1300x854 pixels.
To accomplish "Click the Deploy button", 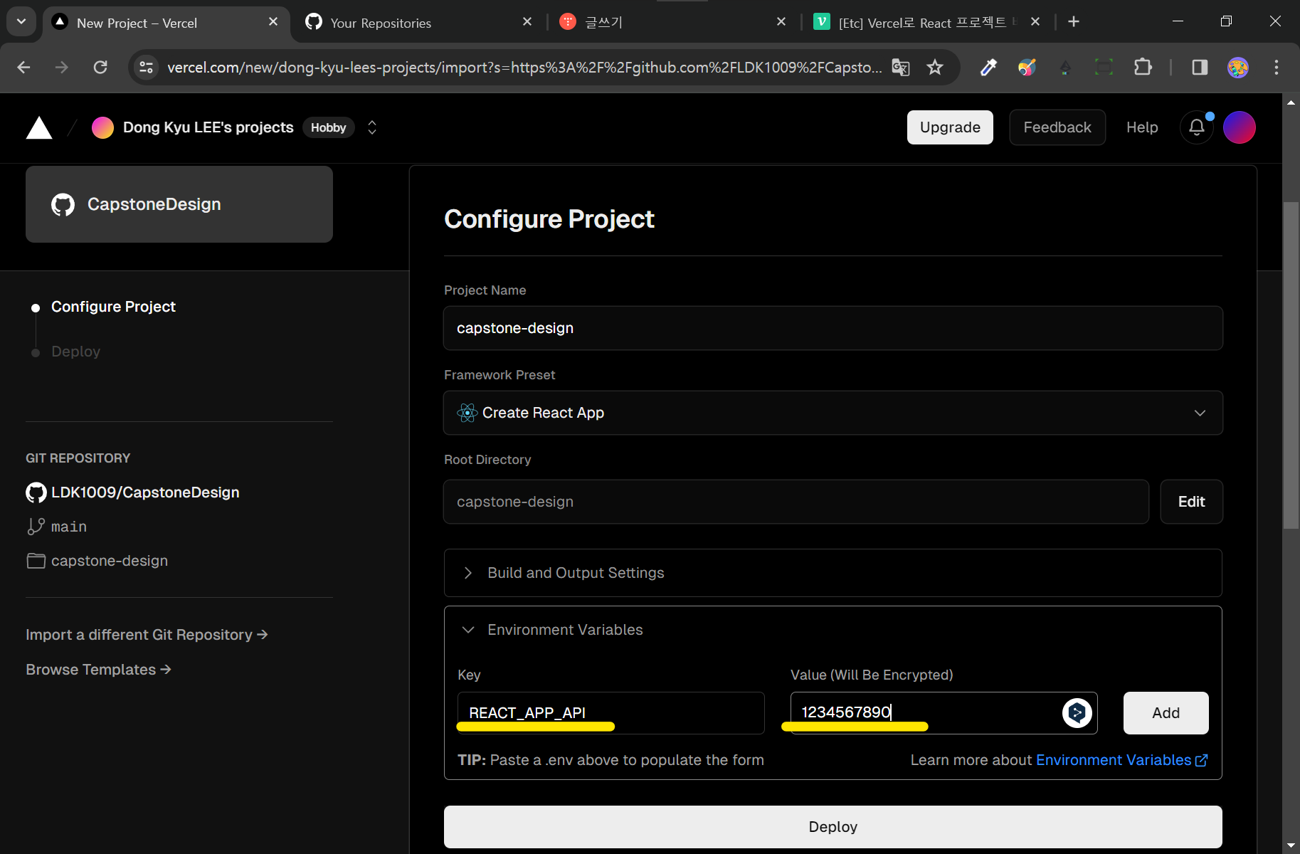I will click(x=833, y=827).
